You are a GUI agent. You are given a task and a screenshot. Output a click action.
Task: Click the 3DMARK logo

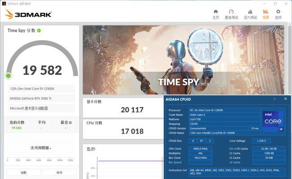coord(28,14)
